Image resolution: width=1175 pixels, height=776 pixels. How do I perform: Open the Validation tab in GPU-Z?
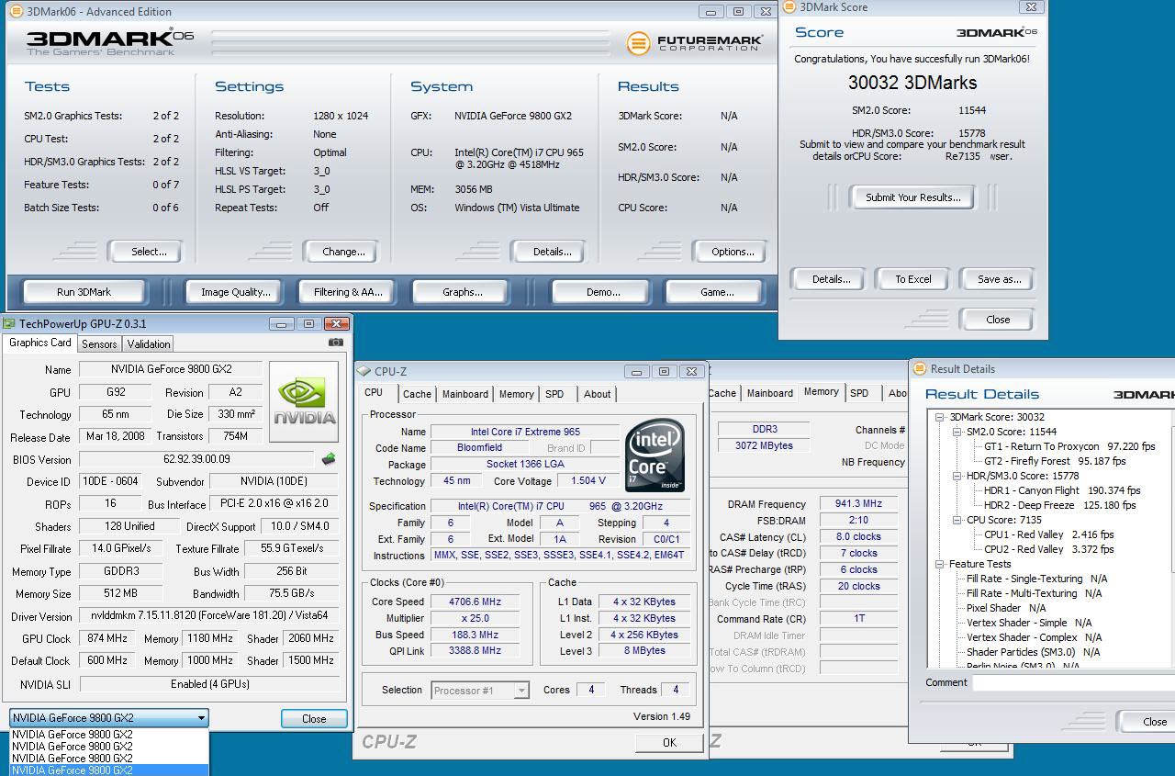[149, 344]
